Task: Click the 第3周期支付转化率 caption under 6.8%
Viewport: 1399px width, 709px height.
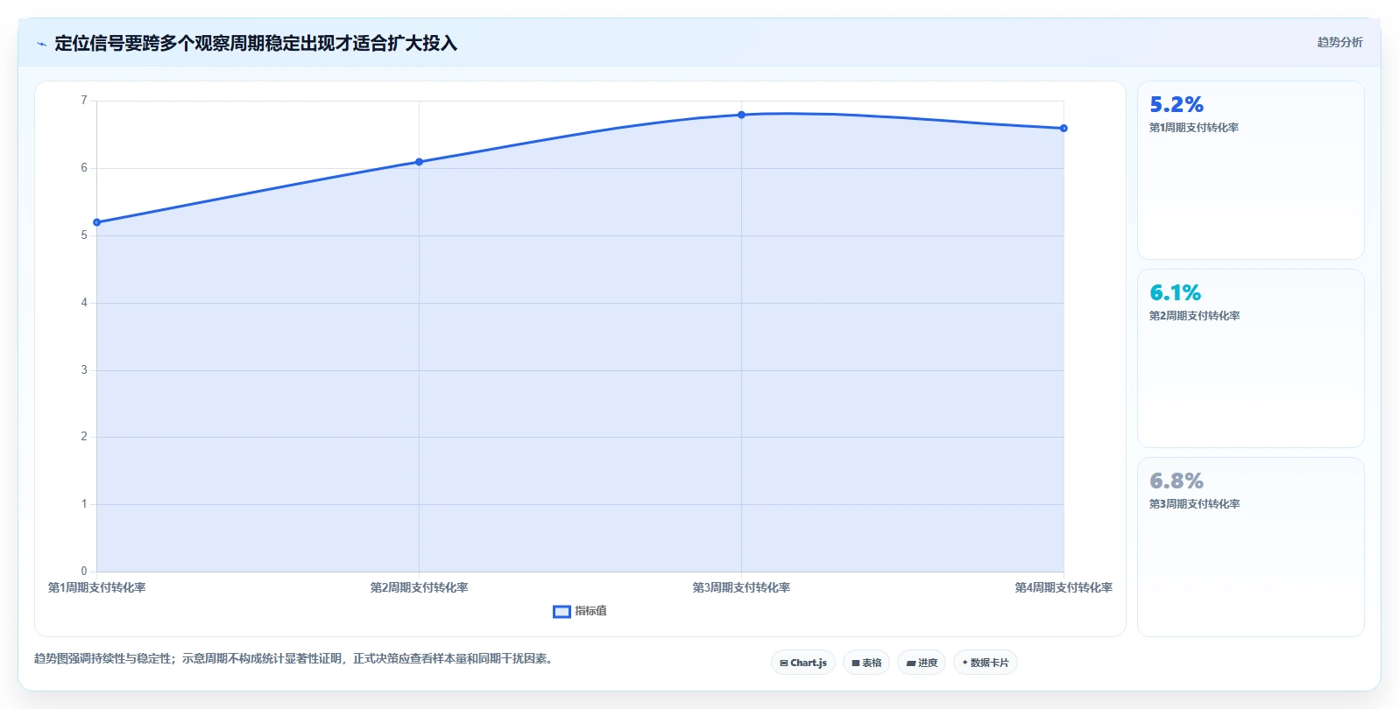Action: pos(1194,504)
